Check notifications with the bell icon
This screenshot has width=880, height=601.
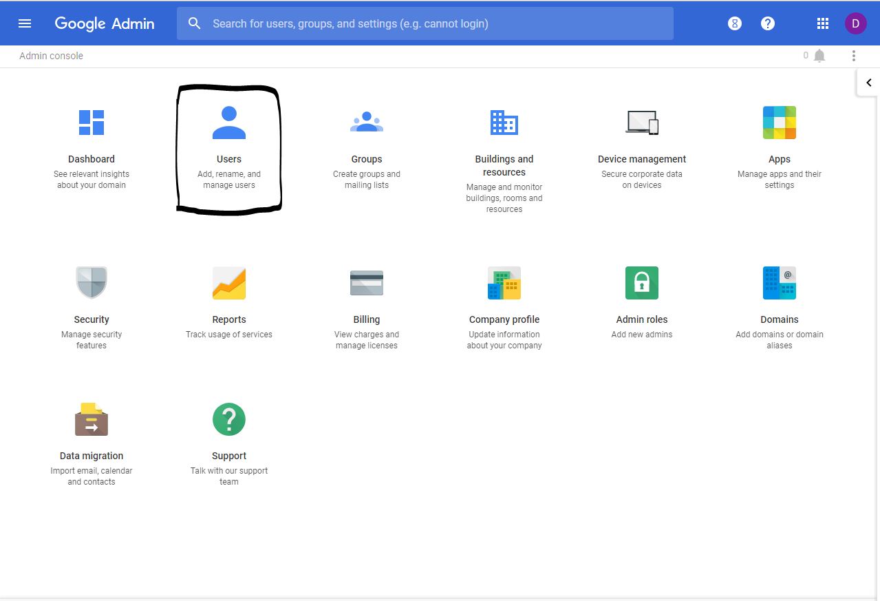(x=819, y=56)
